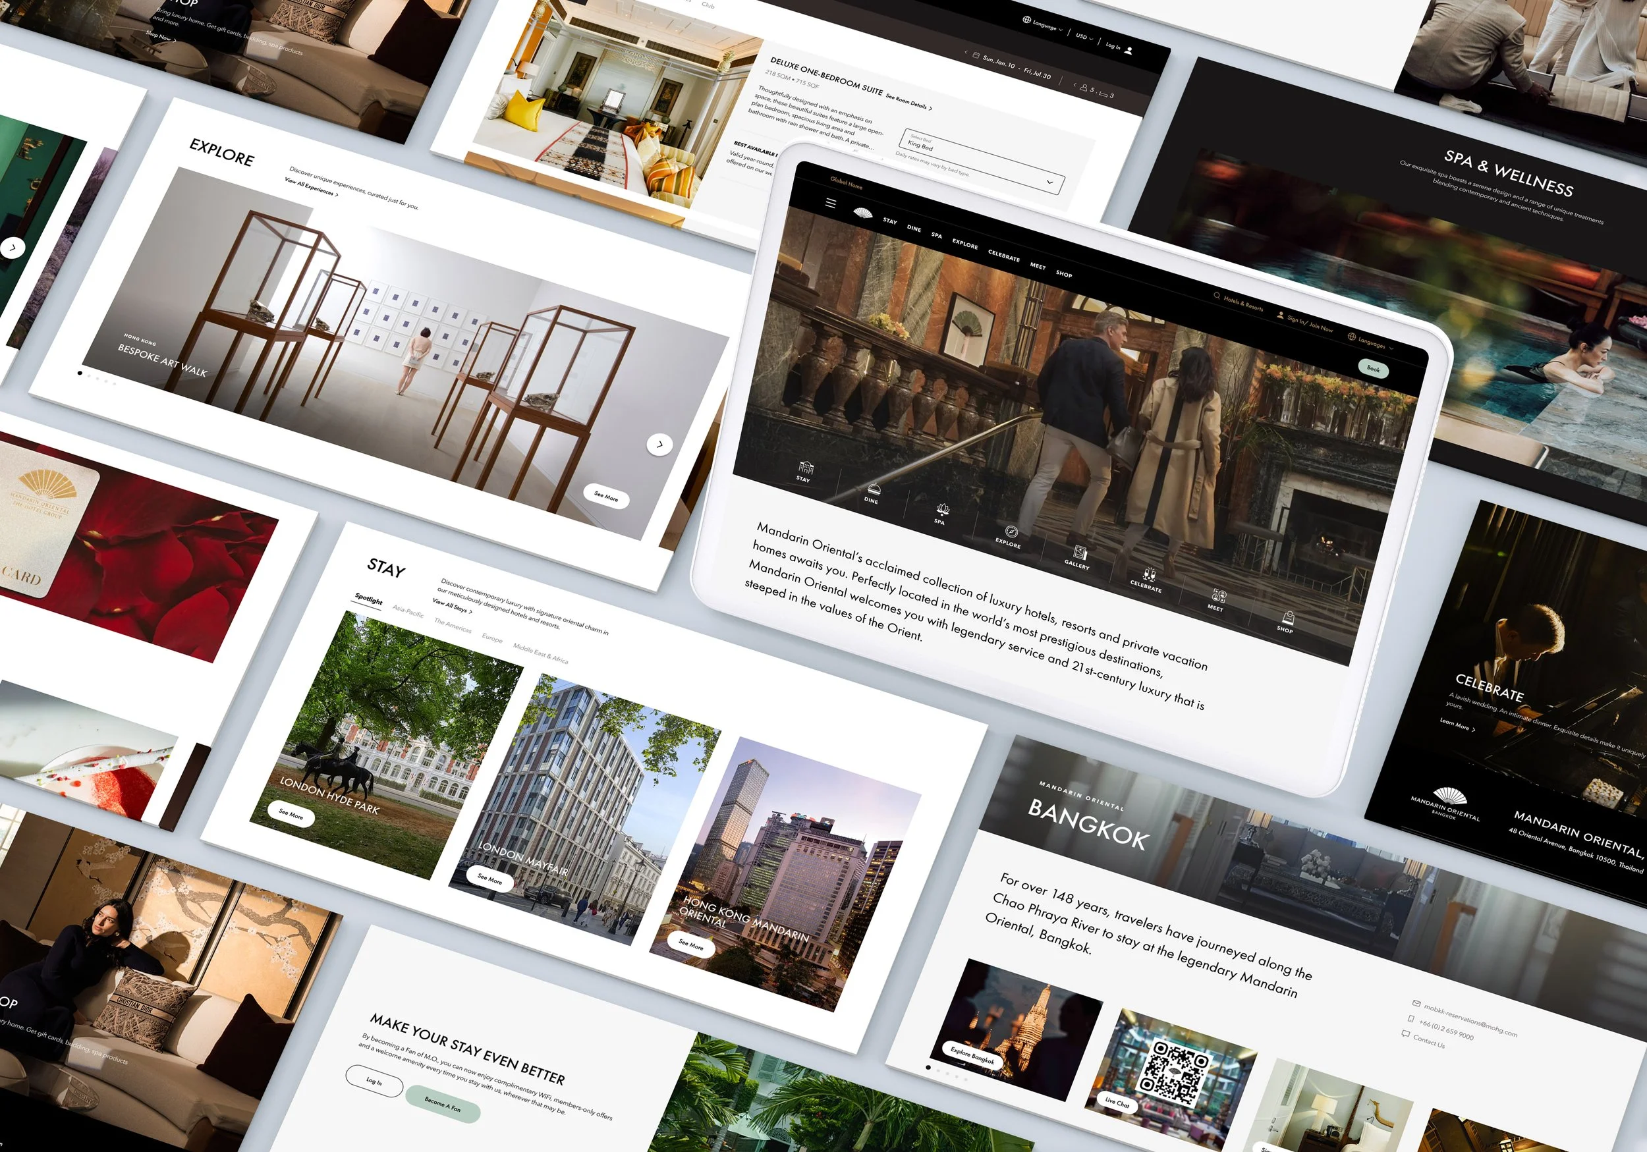Click the chat bubble icon beside Contact Us
The height and width of the screenshot is (1152, 1647).
pos(1406,1033)
